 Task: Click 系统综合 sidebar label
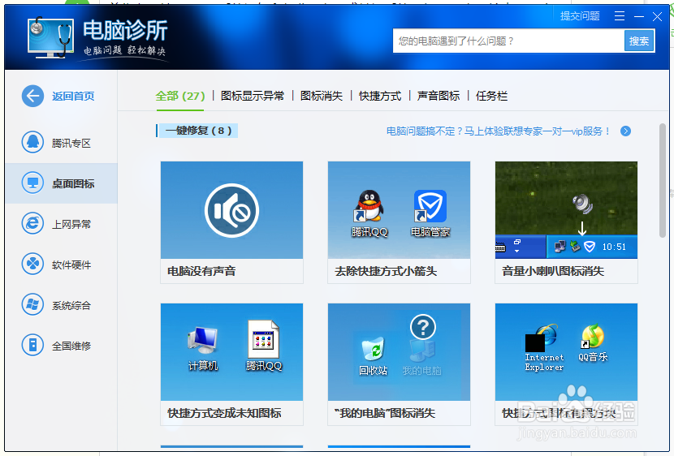click(x=71, y=305)
